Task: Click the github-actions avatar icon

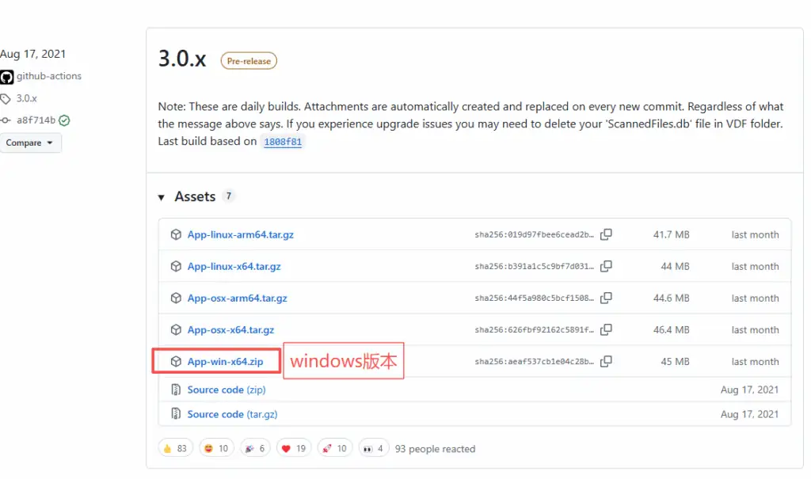Action: pyautogui.click(x=6, y=77)
